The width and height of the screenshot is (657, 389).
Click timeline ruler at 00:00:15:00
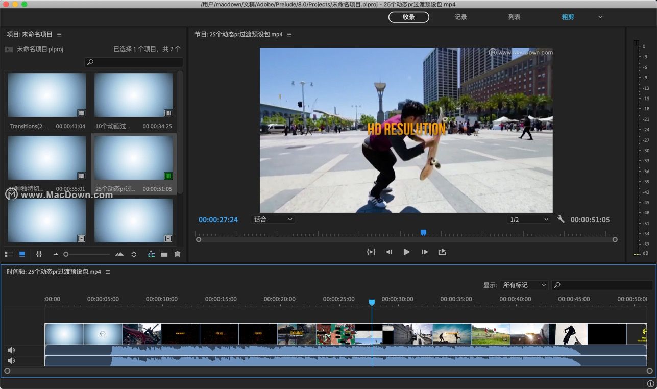tap(221, 299)
